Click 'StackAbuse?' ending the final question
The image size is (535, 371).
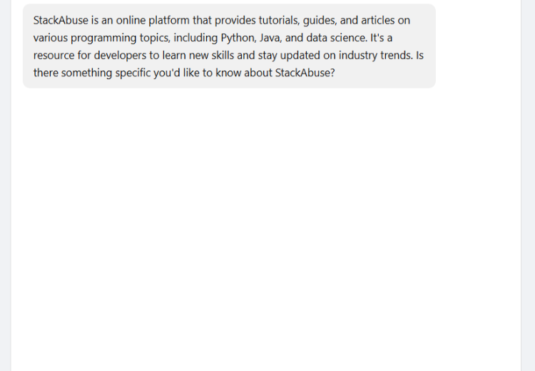pyautogui.click(x=305, y=73)
